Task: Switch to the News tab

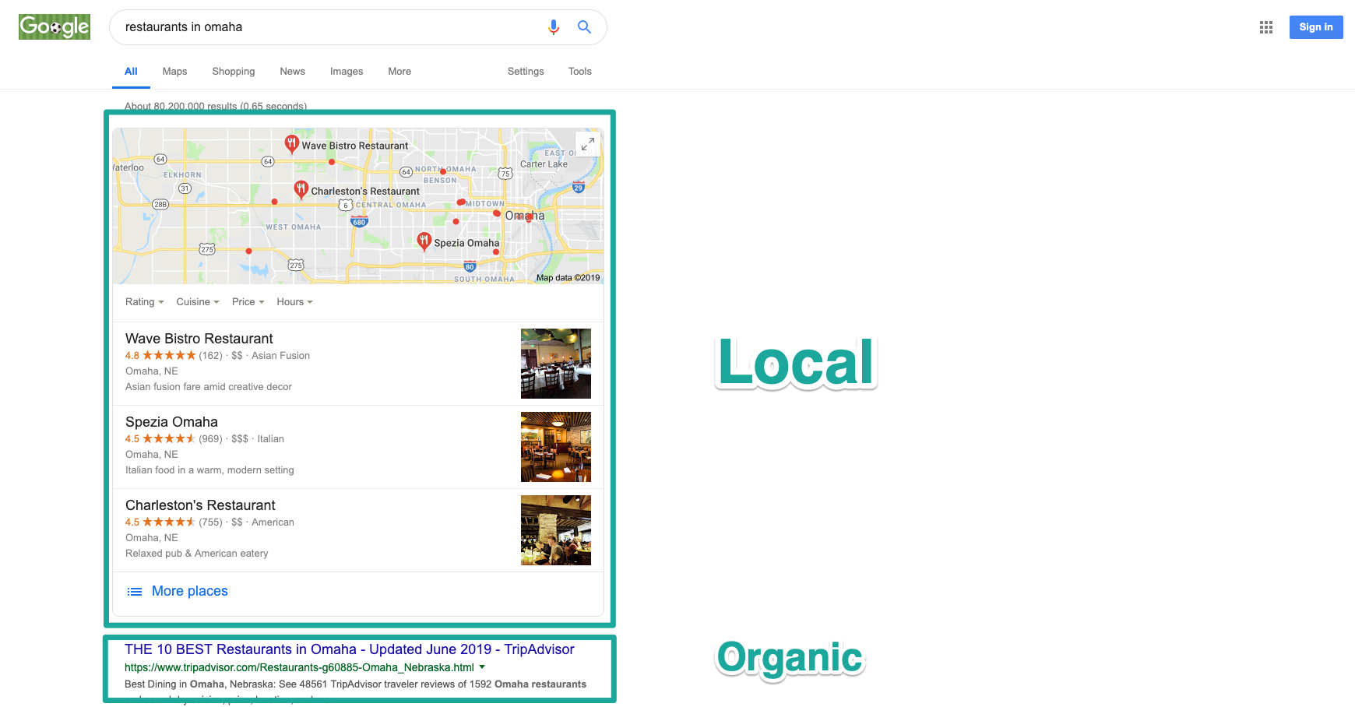Action: pos(292,71)
